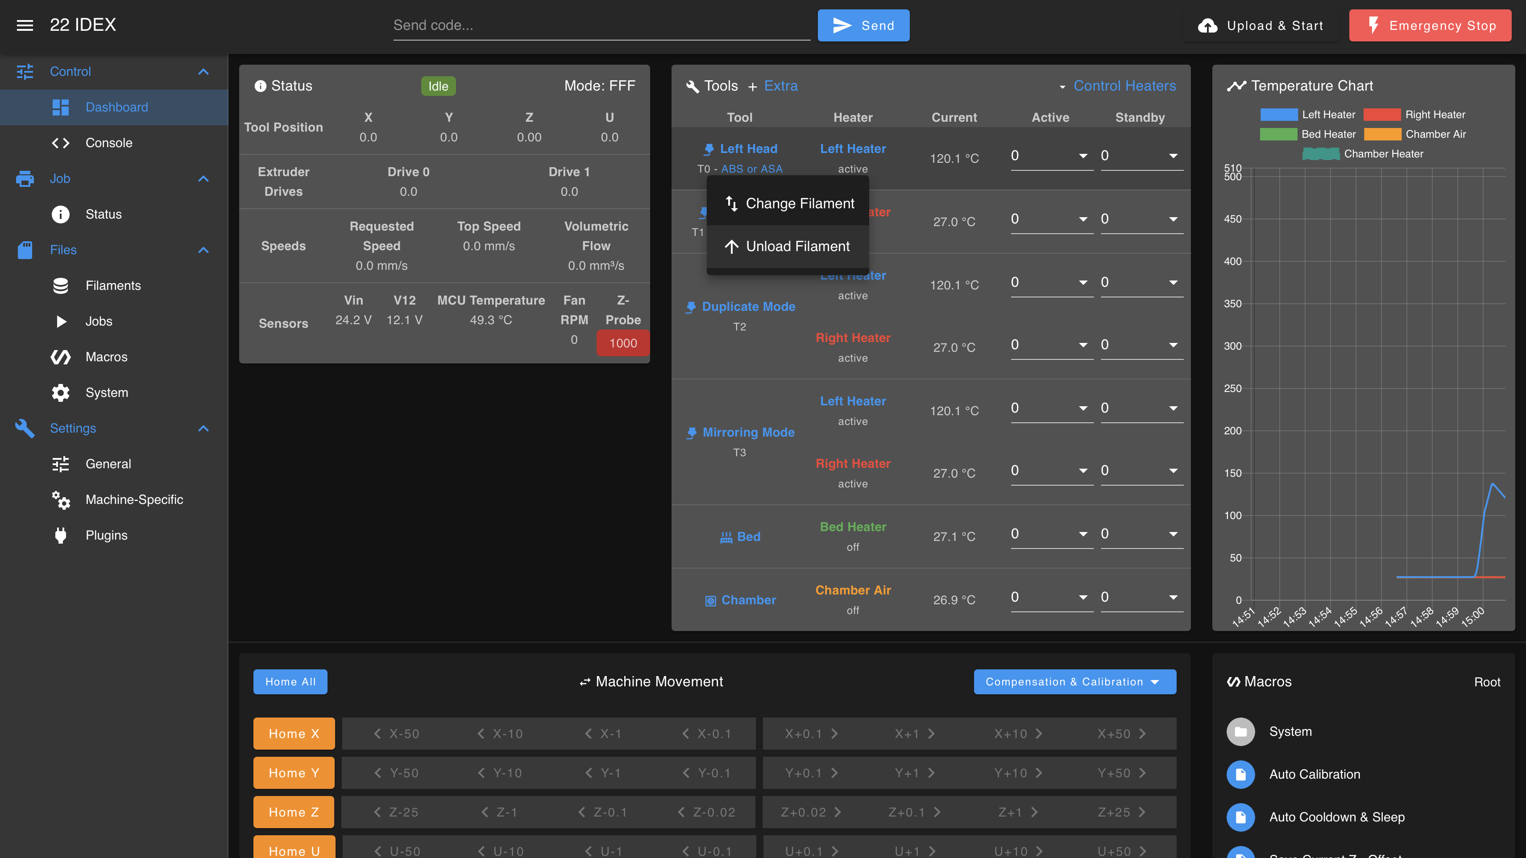1526x858 pixels.
Task: Click the Mirroring Mode tool icon
Action: coord(691,433)
